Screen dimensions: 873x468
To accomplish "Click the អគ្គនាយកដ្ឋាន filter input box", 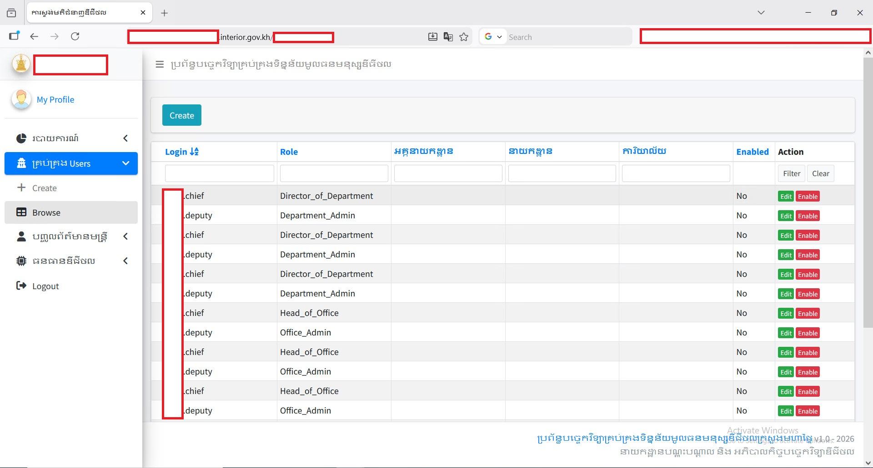I will pos(448,173).
